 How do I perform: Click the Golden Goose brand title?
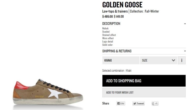tap(122, 5)
